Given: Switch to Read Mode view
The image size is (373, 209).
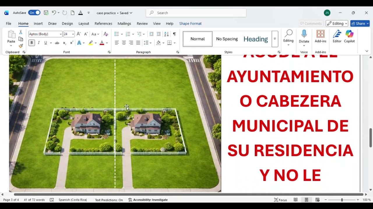Looking at the screenshot, I should [295, 200].
